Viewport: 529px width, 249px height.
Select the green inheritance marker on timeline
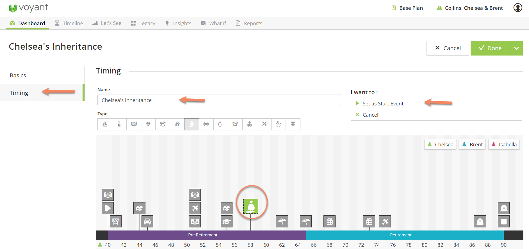pos(251,207)
